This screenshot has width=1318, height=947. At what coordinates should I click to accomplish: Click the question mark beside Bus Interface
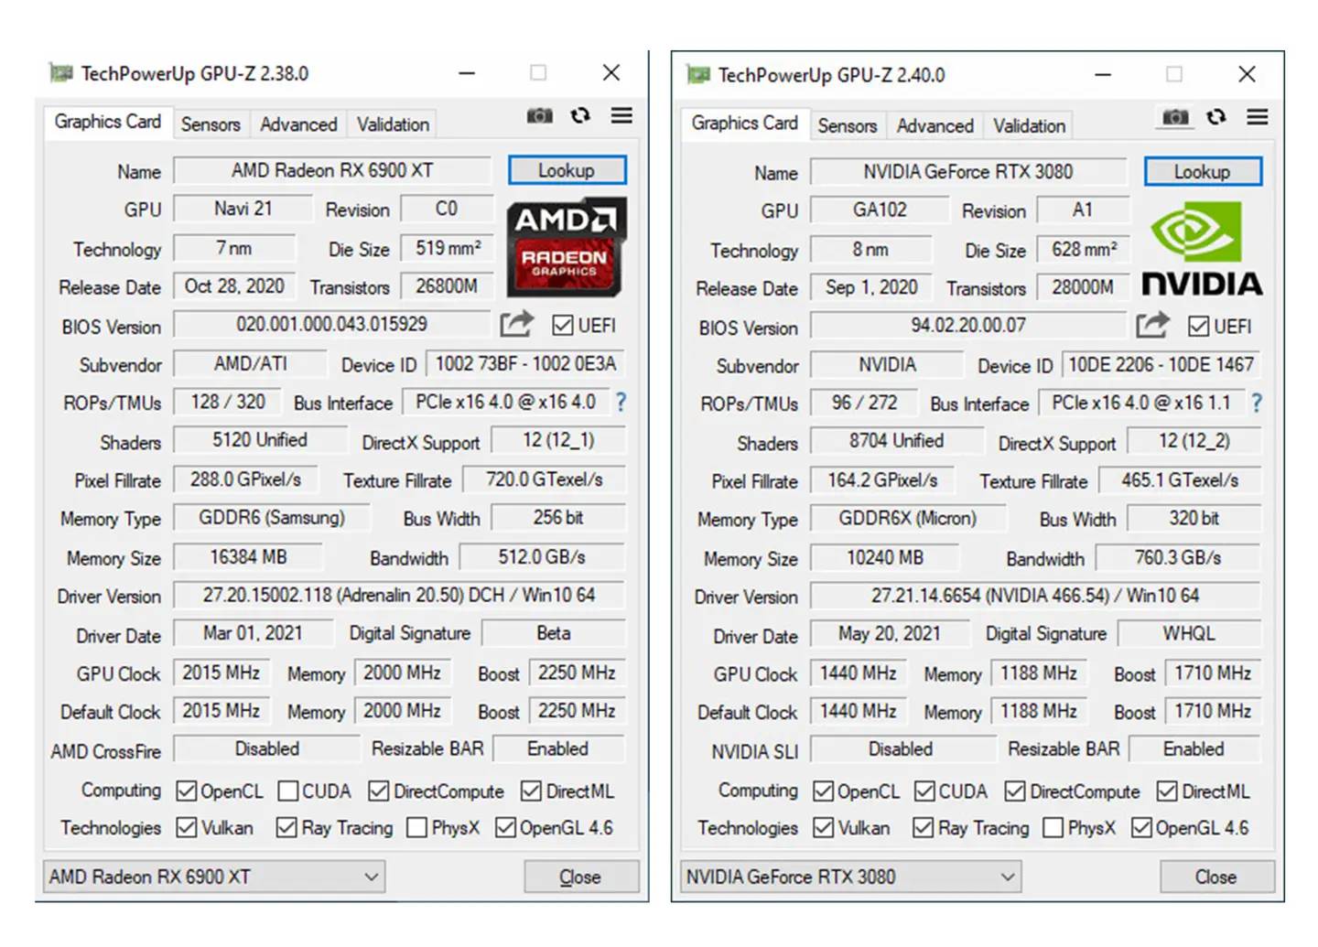coord(621,403)
